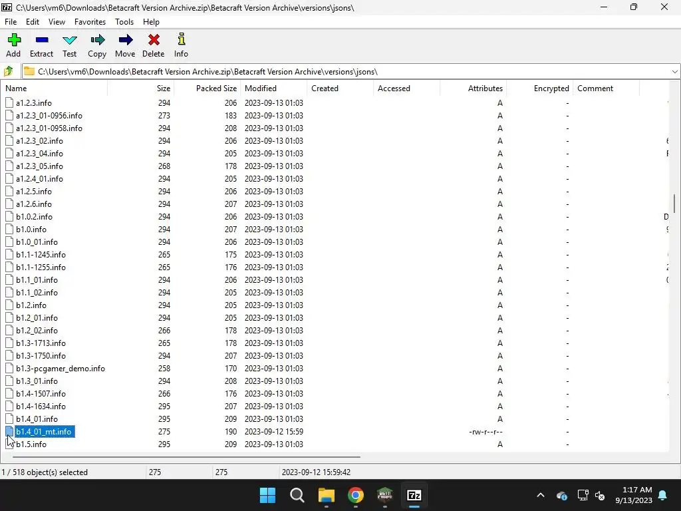Open Betacraft launcher taskbar icon
Viewport: 681px width, 511px height.
click(385, 495)
